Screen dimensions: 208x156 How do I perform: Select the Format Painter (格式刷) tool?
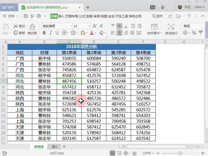(32, 29)
